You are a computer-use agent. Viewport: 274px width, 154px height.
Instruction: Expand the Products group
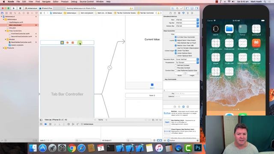point(3,48)
